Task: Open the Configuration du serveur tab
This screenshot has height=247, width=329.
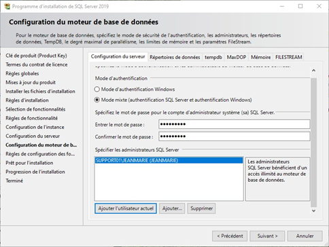Action: point(118,56)
